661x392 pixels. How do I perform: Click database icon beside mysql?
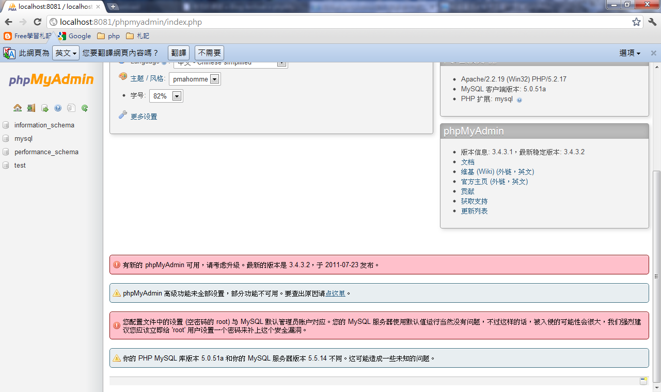(x=6, y=139)
